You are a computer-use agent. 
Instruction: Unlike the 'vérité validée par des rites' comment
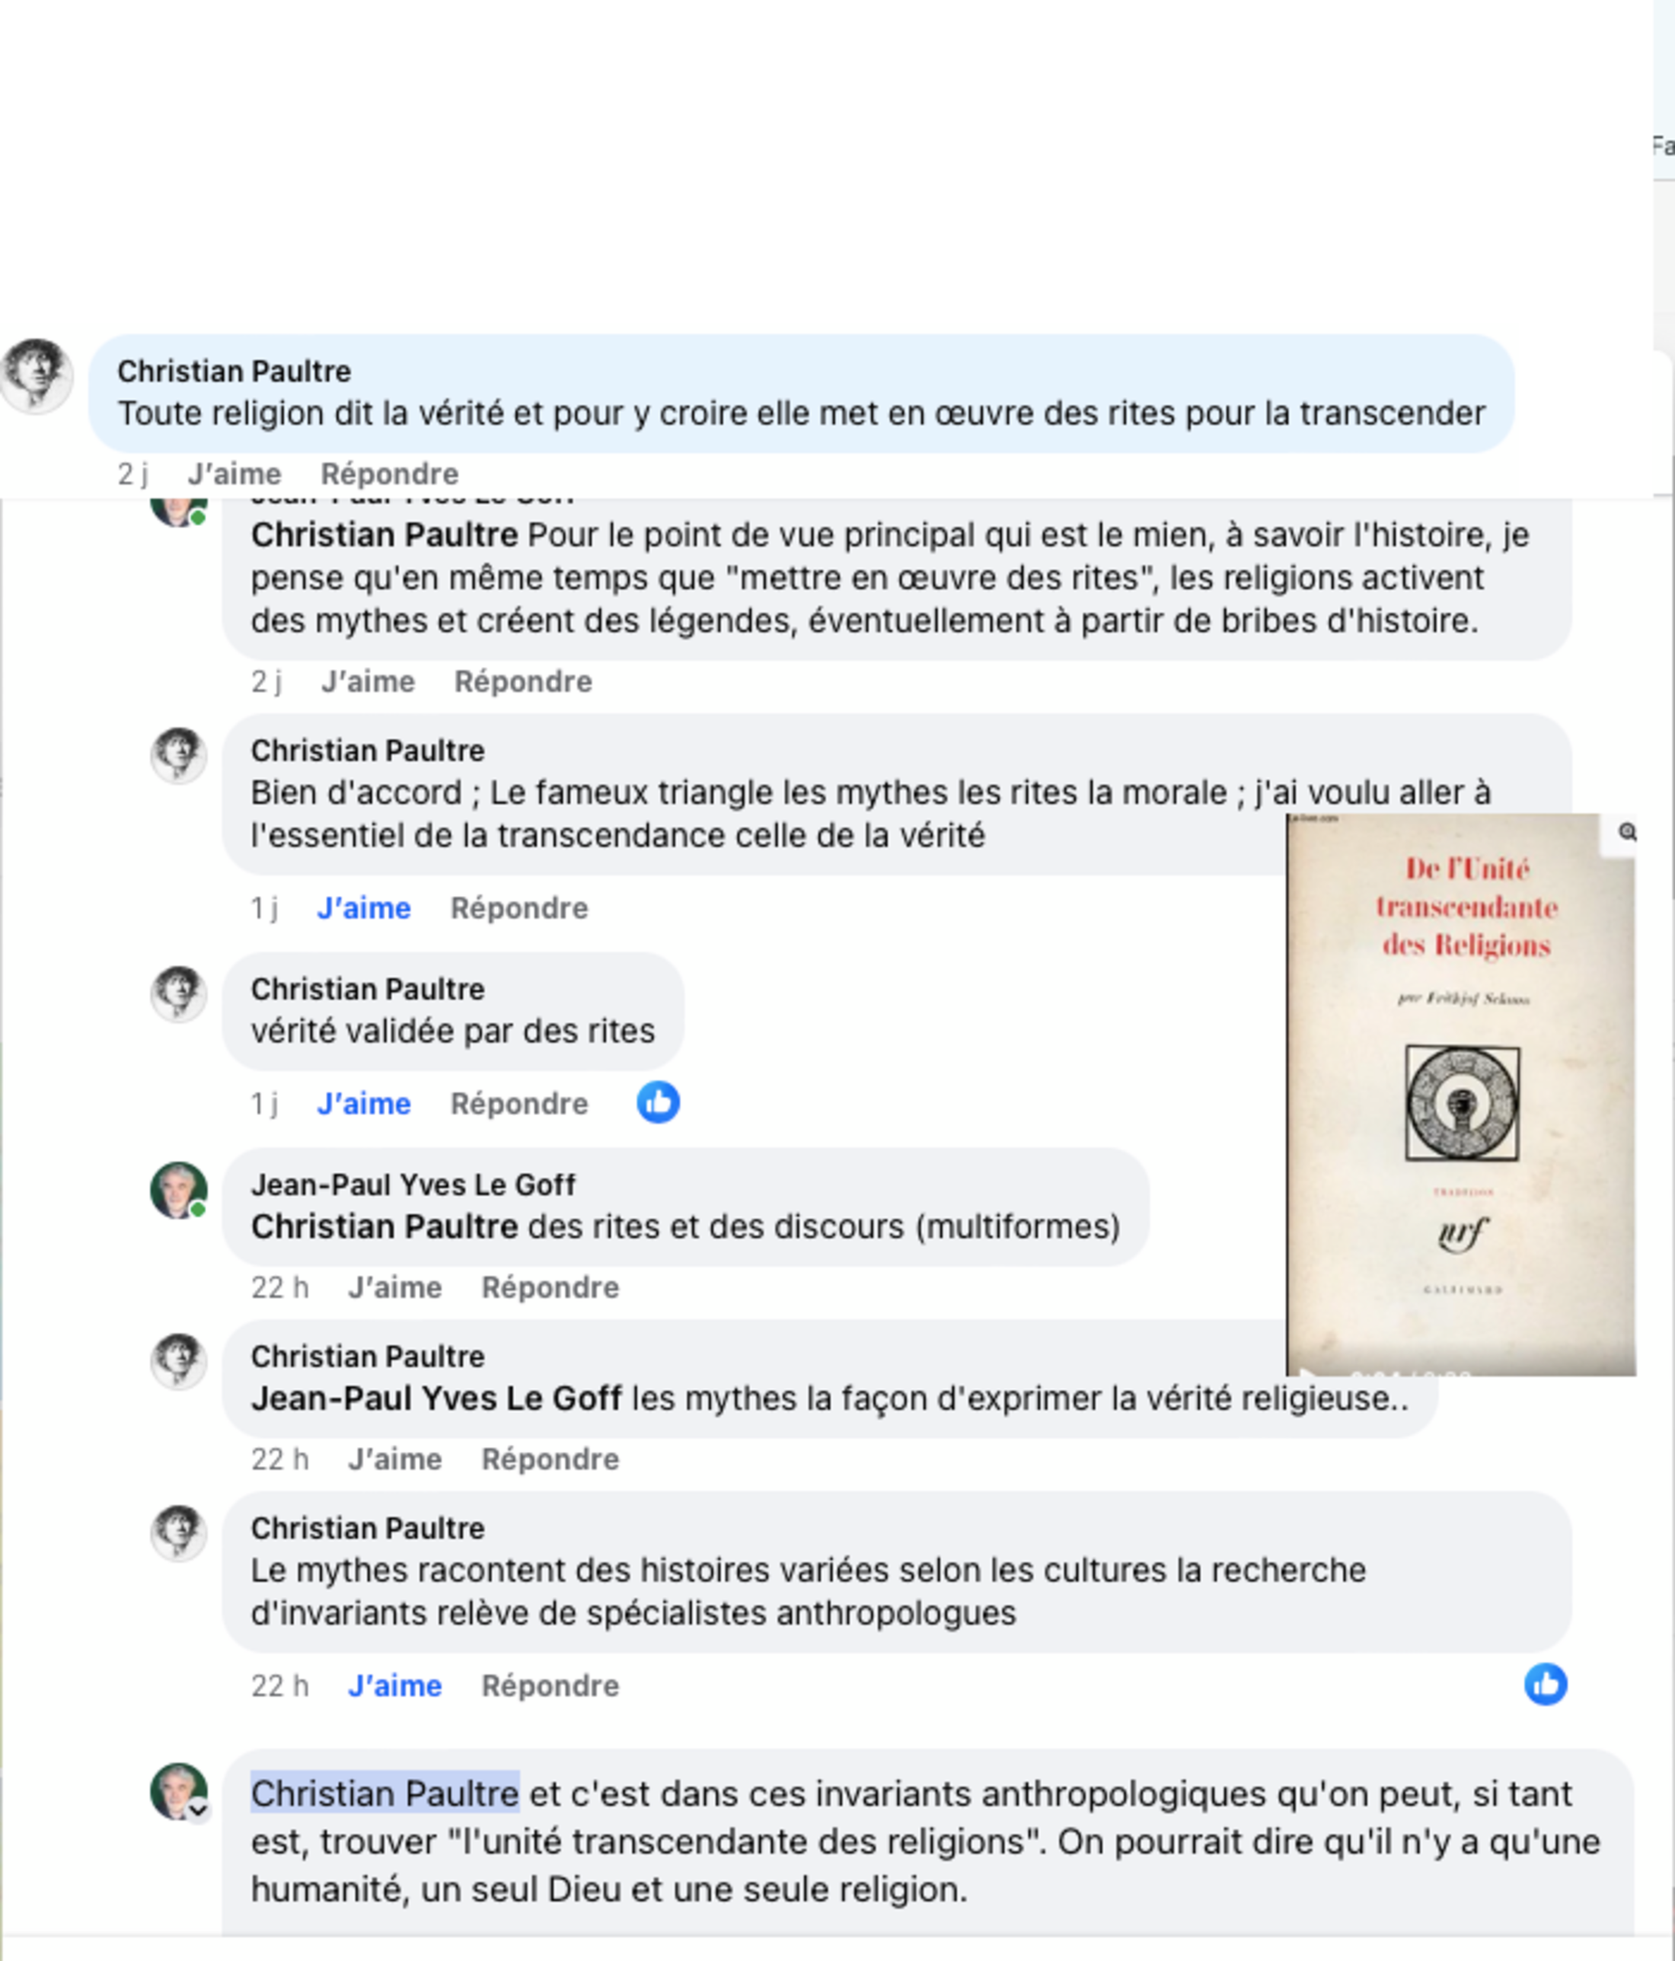tap(363, 1104)
